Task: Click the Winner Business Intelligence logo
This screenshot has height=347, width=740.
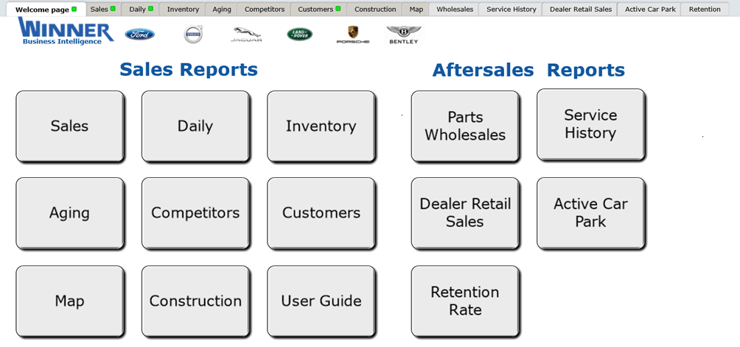Action: [x=66, y=32]
